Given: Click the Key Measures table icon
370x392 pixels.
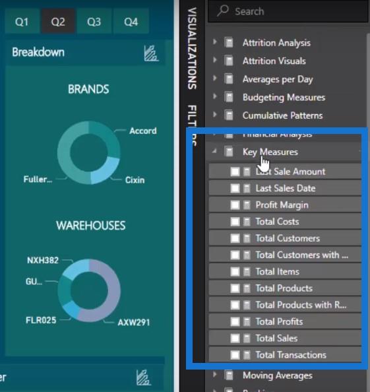Looking at the screenshot, I should tap(229, 152).
